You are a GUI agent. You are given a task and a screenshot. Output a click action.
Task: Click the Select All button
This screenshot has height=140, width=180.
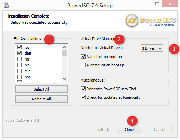41,89
